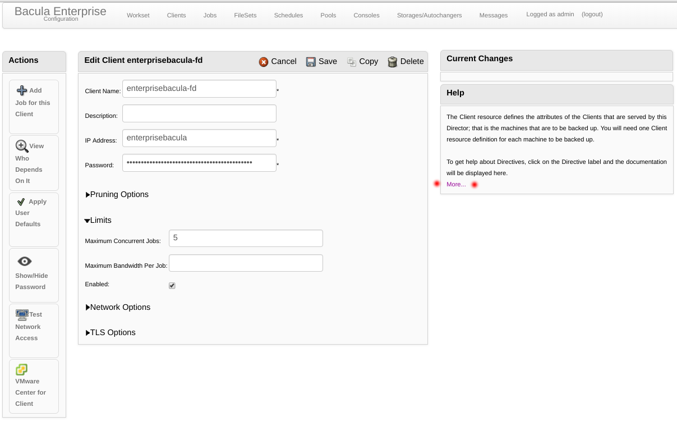Screen dimensions: 677x421
Task: Go to the Jobs menu
Action: 210,15
